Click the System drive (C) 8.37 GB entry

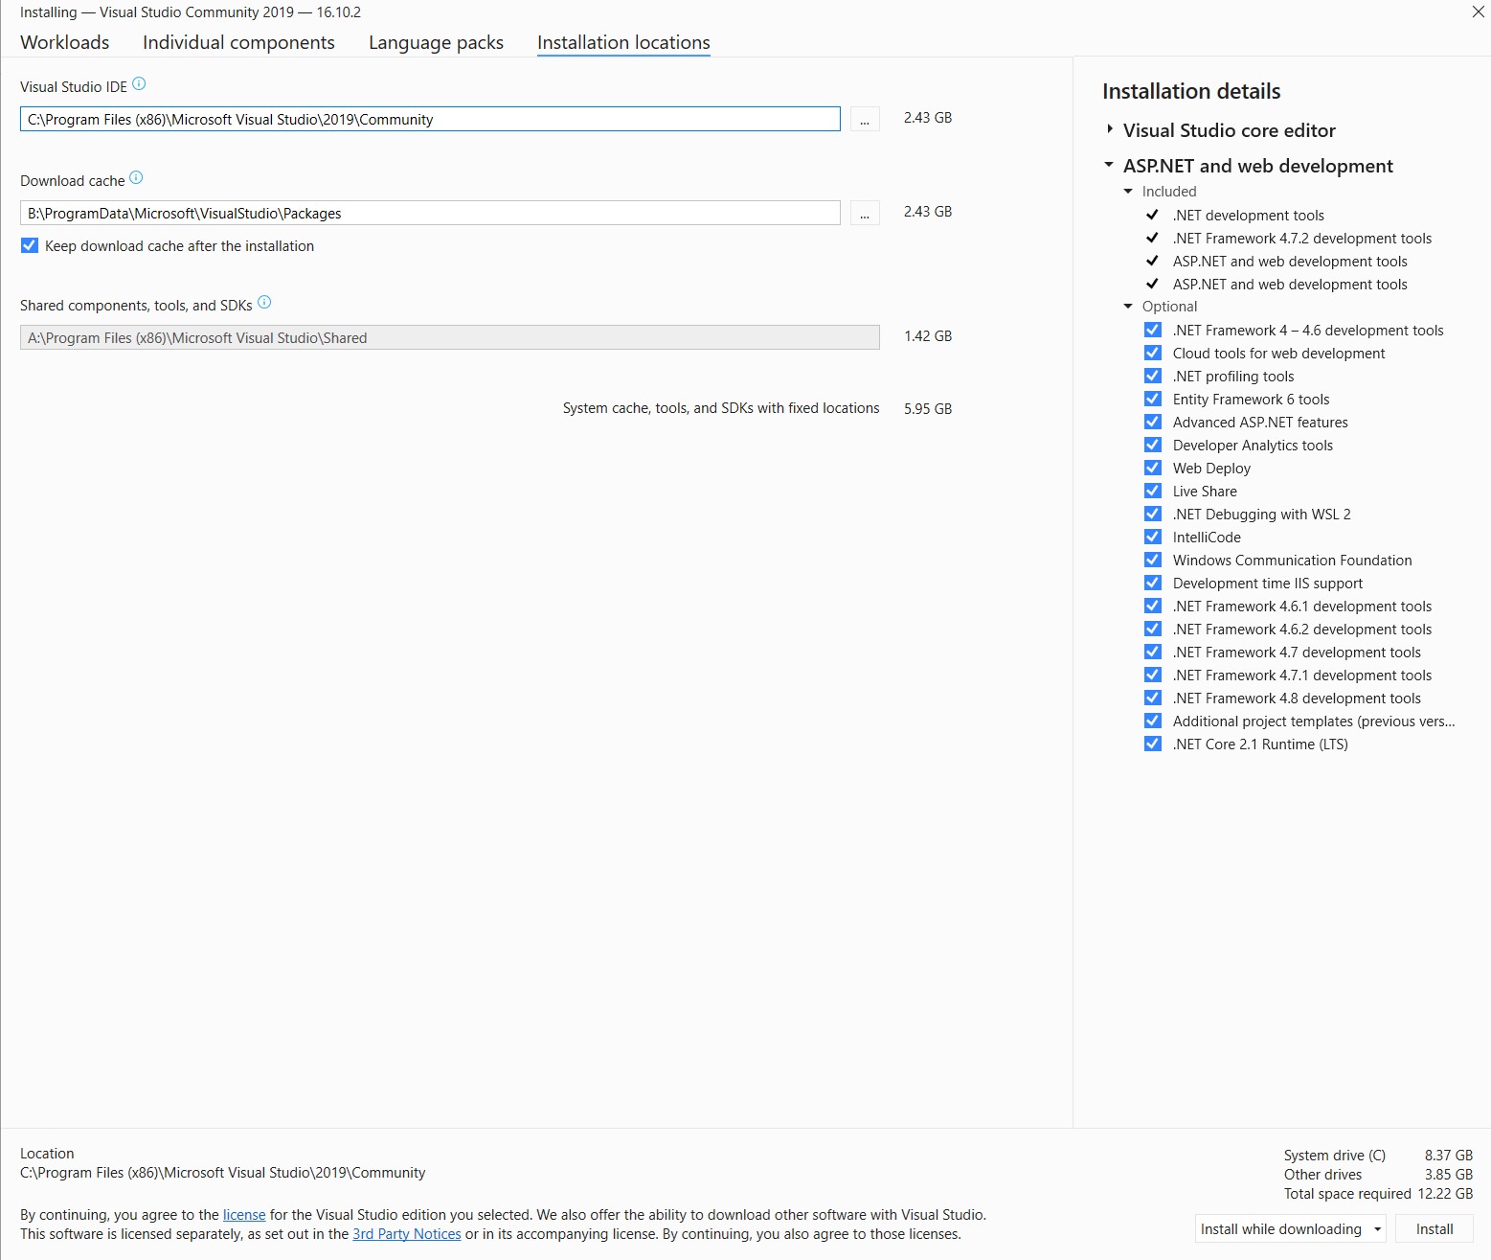(1379, 1156)
